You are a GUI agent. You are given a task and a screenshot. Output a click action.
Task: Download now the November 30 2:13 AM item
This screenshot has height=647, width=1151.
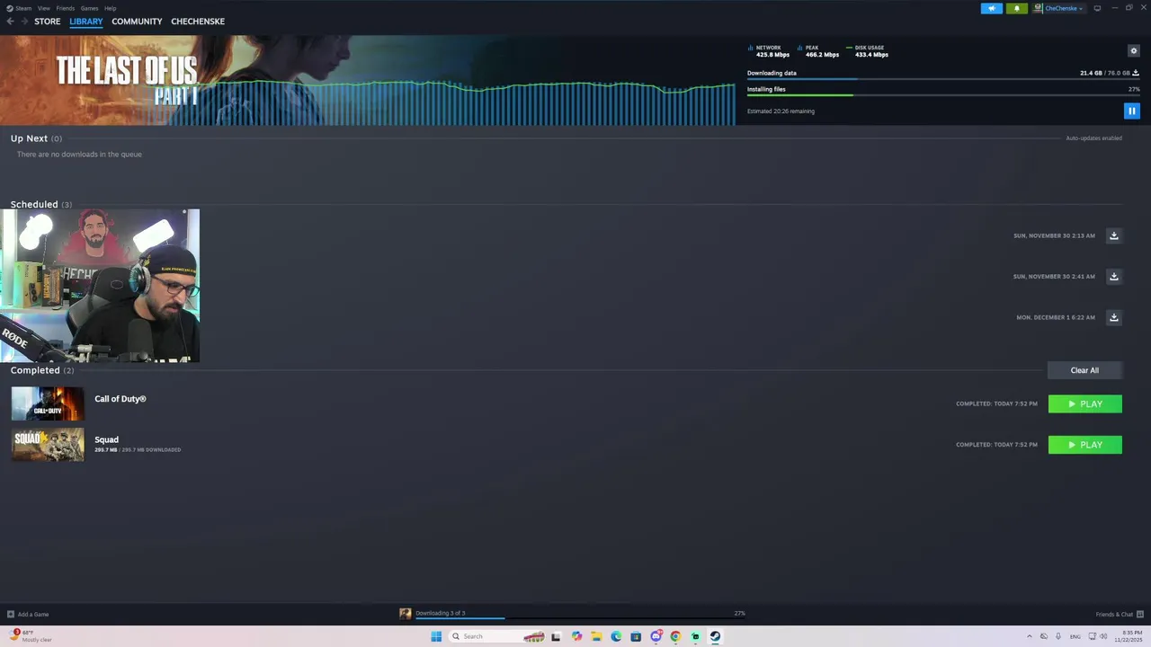point(1113,235)
